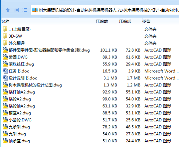Click the 27.8 KB compressed size of 支架.dwg
179x147 pixels.
coord(133,134)
